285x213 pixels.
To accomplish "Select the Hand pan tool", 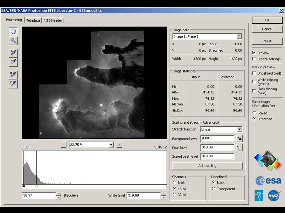I will pos(13,32).
